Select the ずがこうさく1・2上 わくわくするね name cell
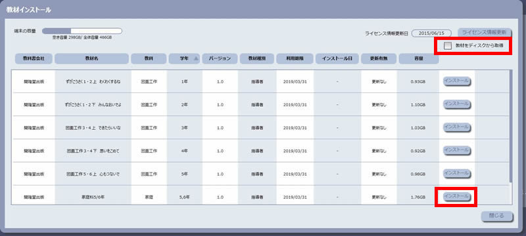This screenshot has width=526, height=236. [93, 81]
